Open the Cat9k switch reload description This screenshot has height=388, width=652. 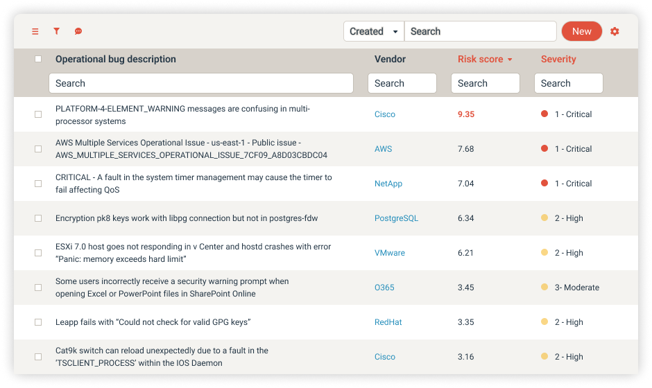click(x=162, y=356)
